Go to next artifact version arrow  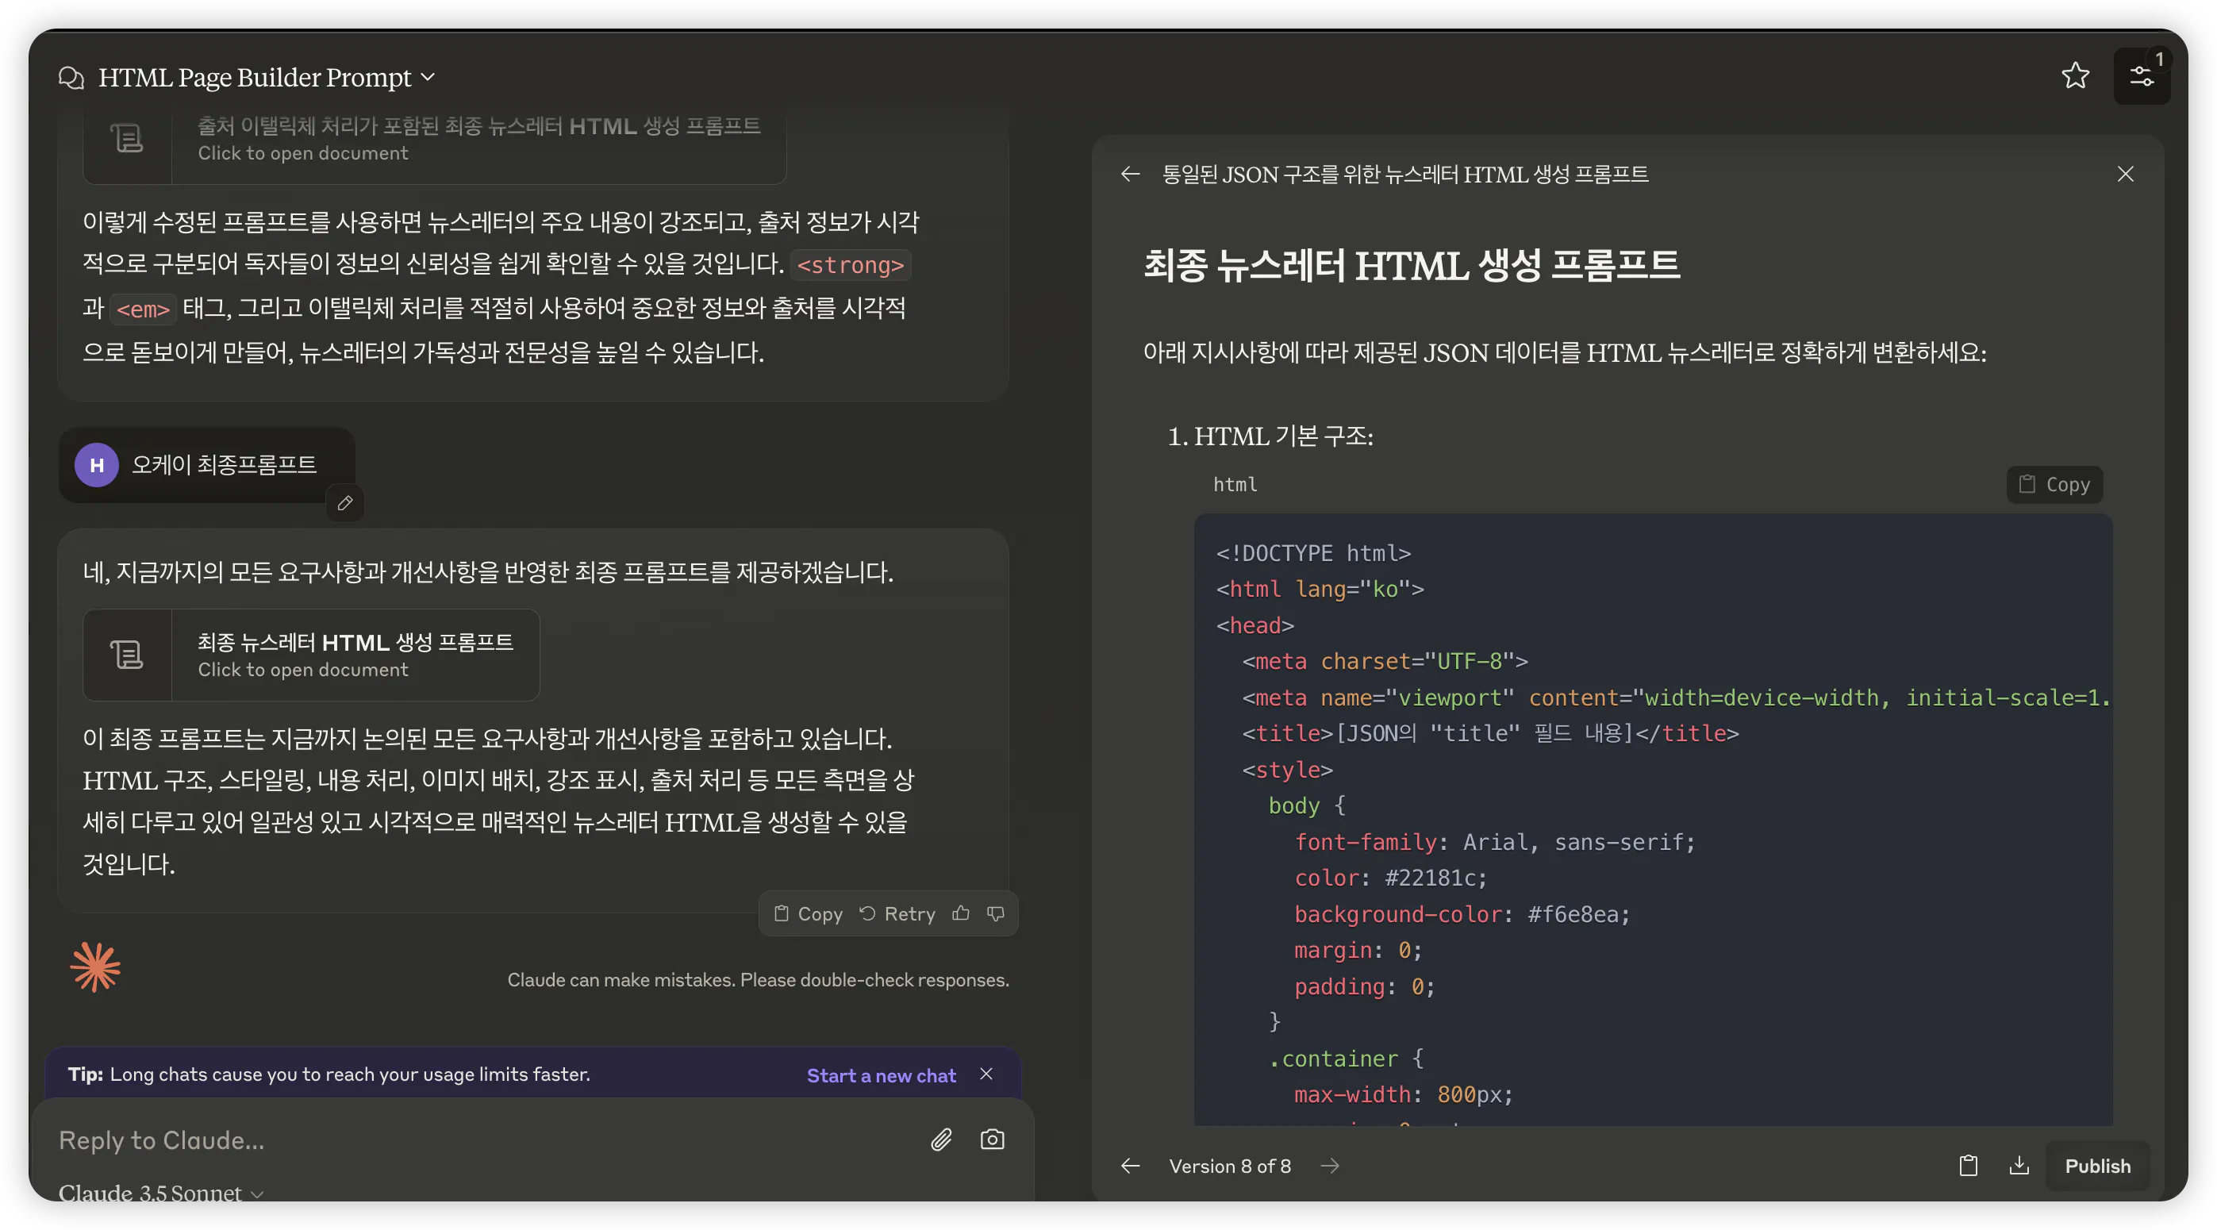pyautogui.click(x=1330, y=1166)
